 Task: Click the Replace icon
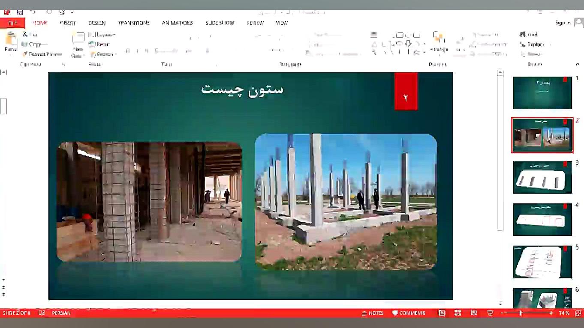(531, 44)
